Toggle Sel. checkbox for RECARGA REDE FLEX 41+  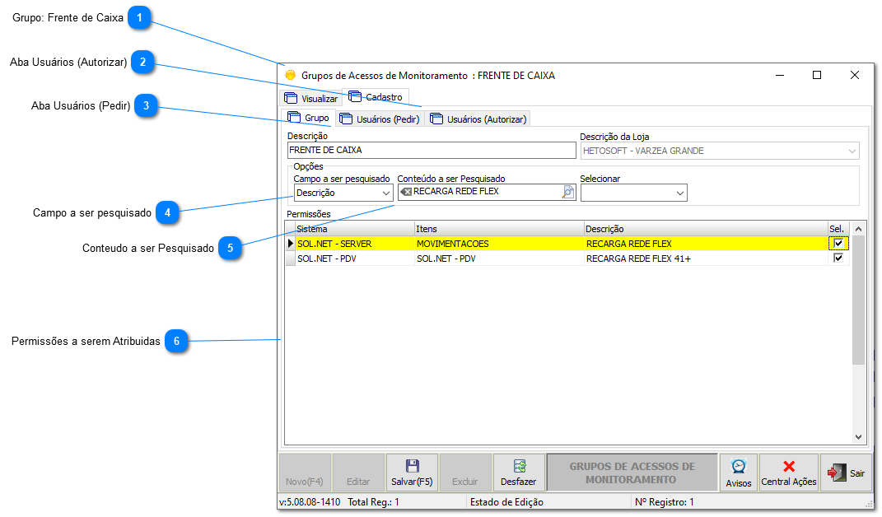(x=838, y=258)
